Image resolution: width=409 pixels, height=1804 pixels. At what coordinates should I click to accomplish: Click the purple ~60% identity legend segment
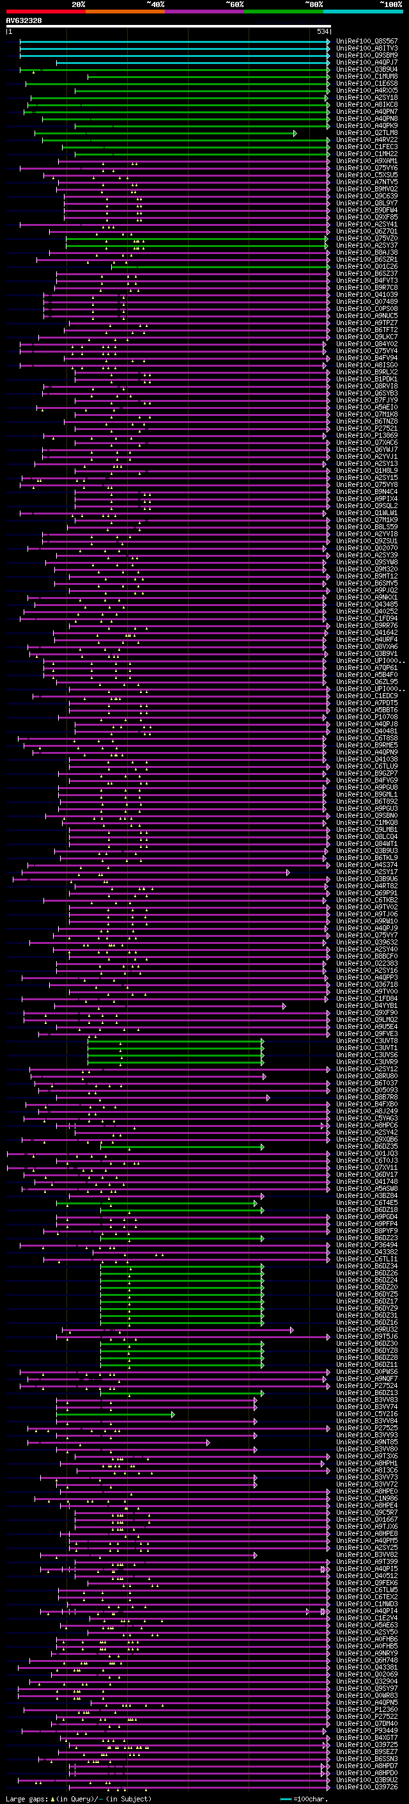tap(204, 12)
